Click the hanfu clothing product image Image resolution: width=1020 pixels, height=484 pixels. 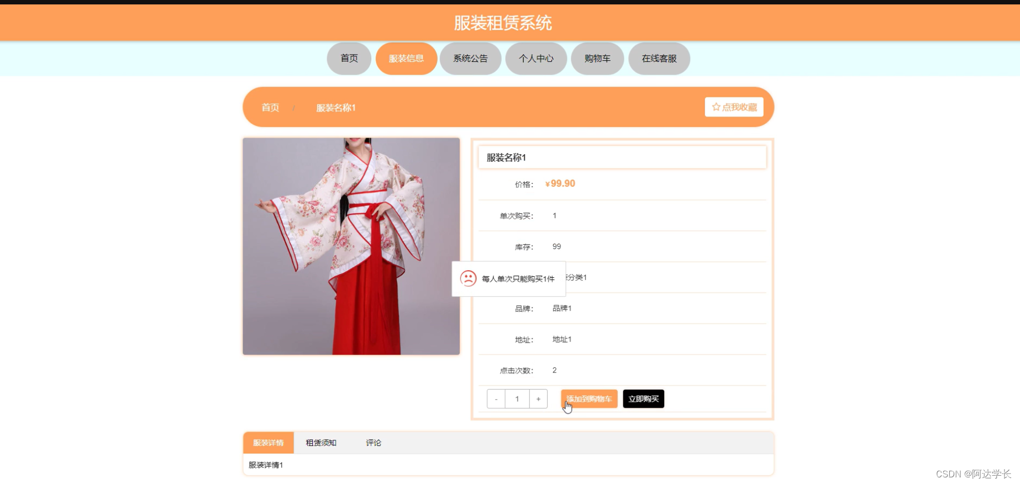351,246
